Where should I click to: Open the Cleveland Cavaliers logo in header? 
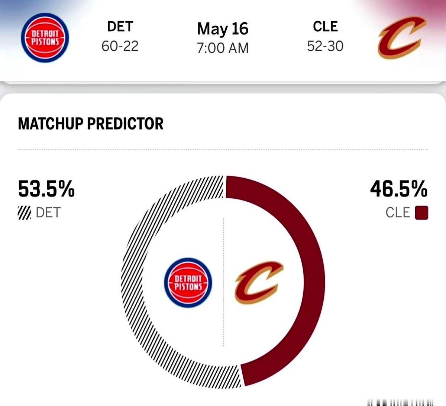point(402,38)
